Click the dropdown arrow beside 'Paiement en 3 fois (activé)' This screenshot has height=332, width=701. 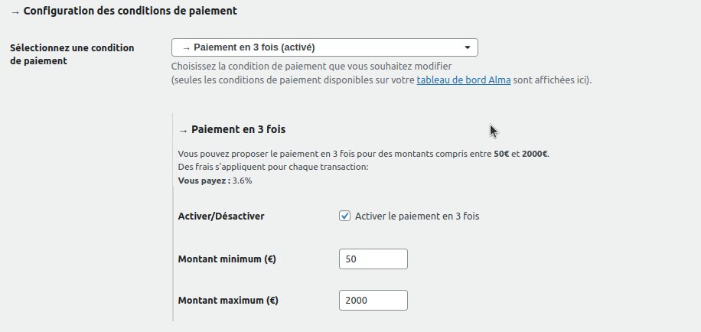tap(468, 47)
